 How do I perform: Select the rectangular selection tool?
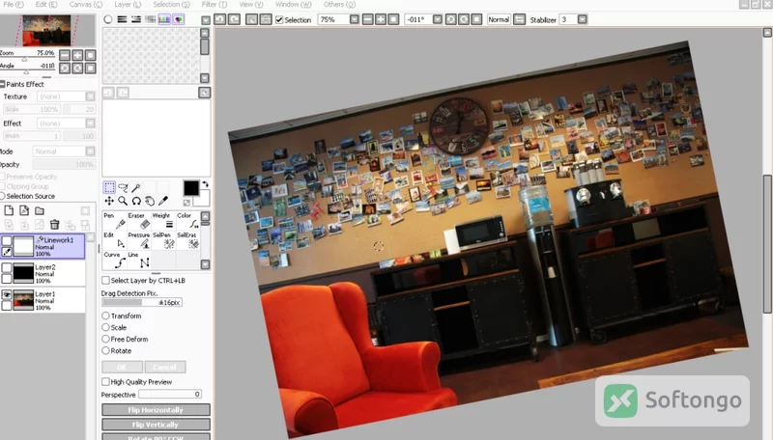coord(109,187)
